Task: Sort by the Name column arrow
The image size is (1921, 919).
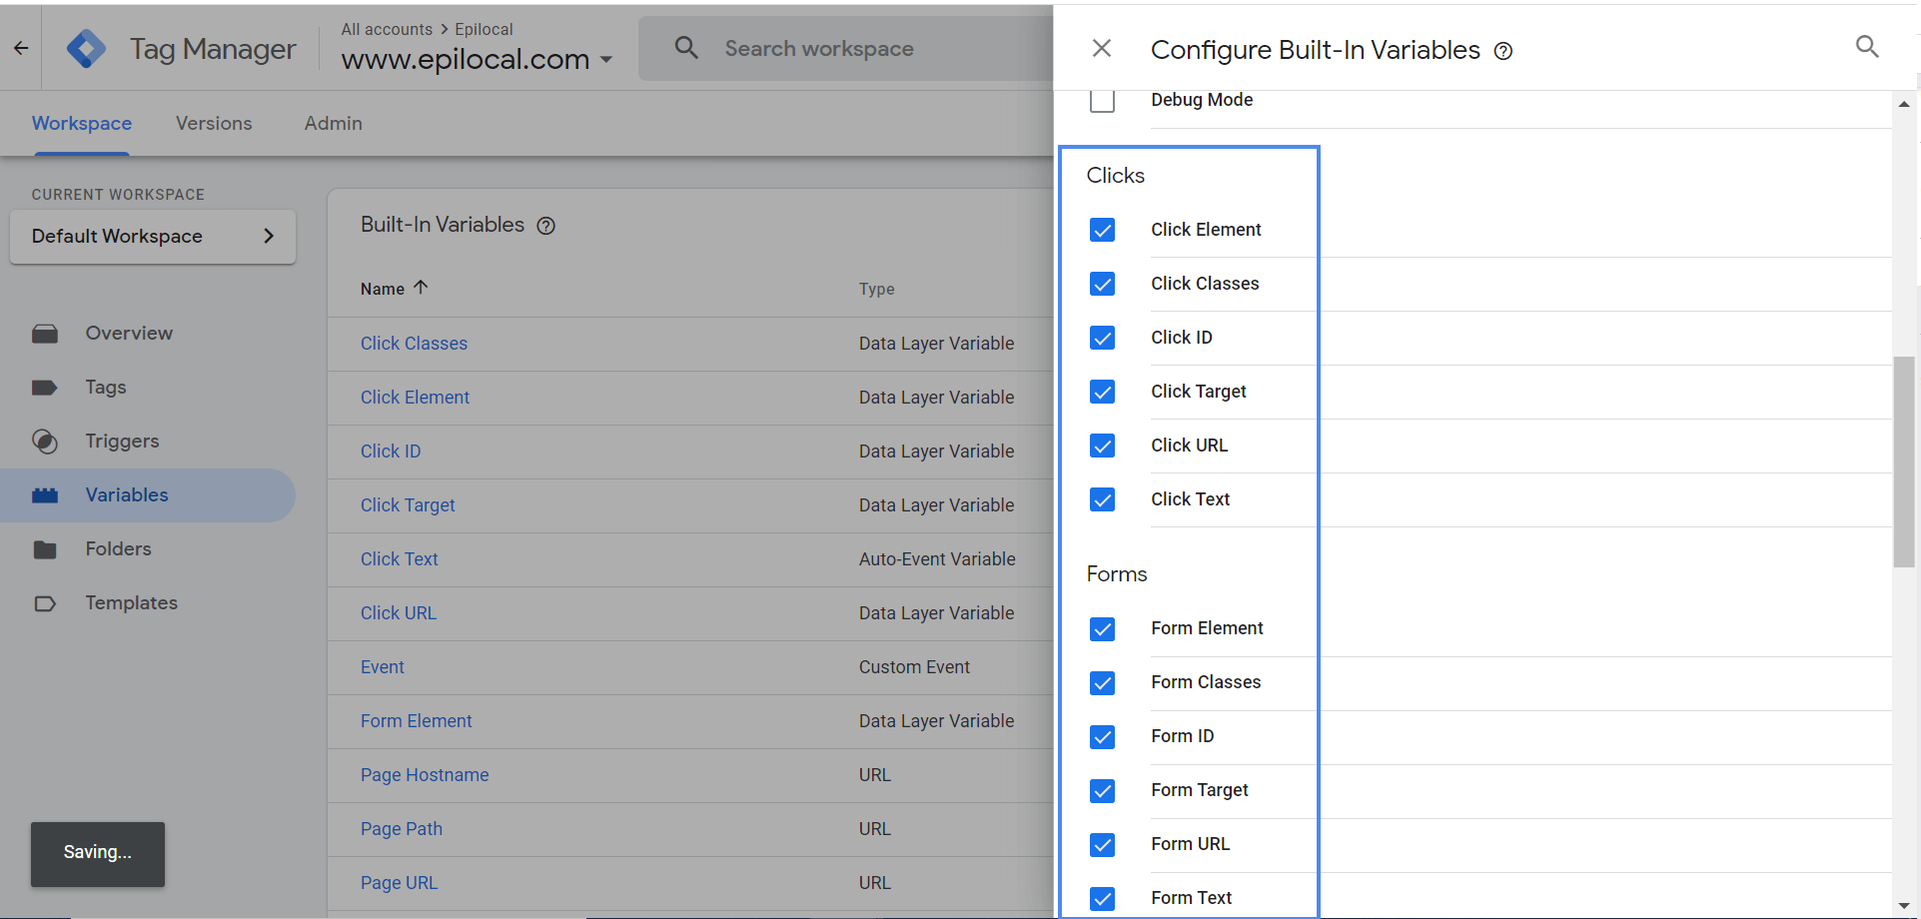Action: point(421,288)
